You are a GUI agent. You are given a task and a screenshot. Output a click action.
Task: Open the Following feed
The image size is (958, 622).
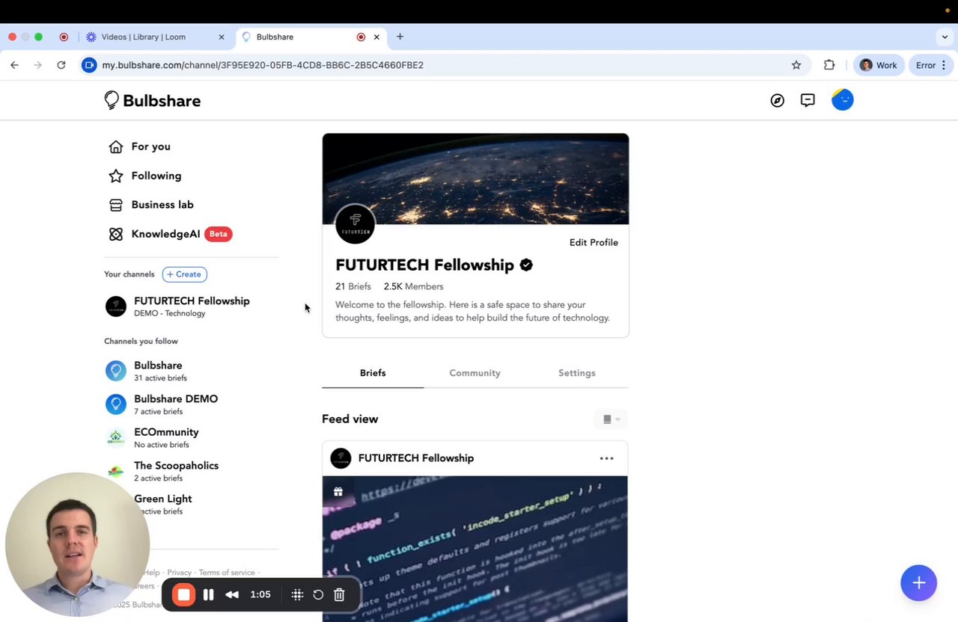[x=156, y=176]
